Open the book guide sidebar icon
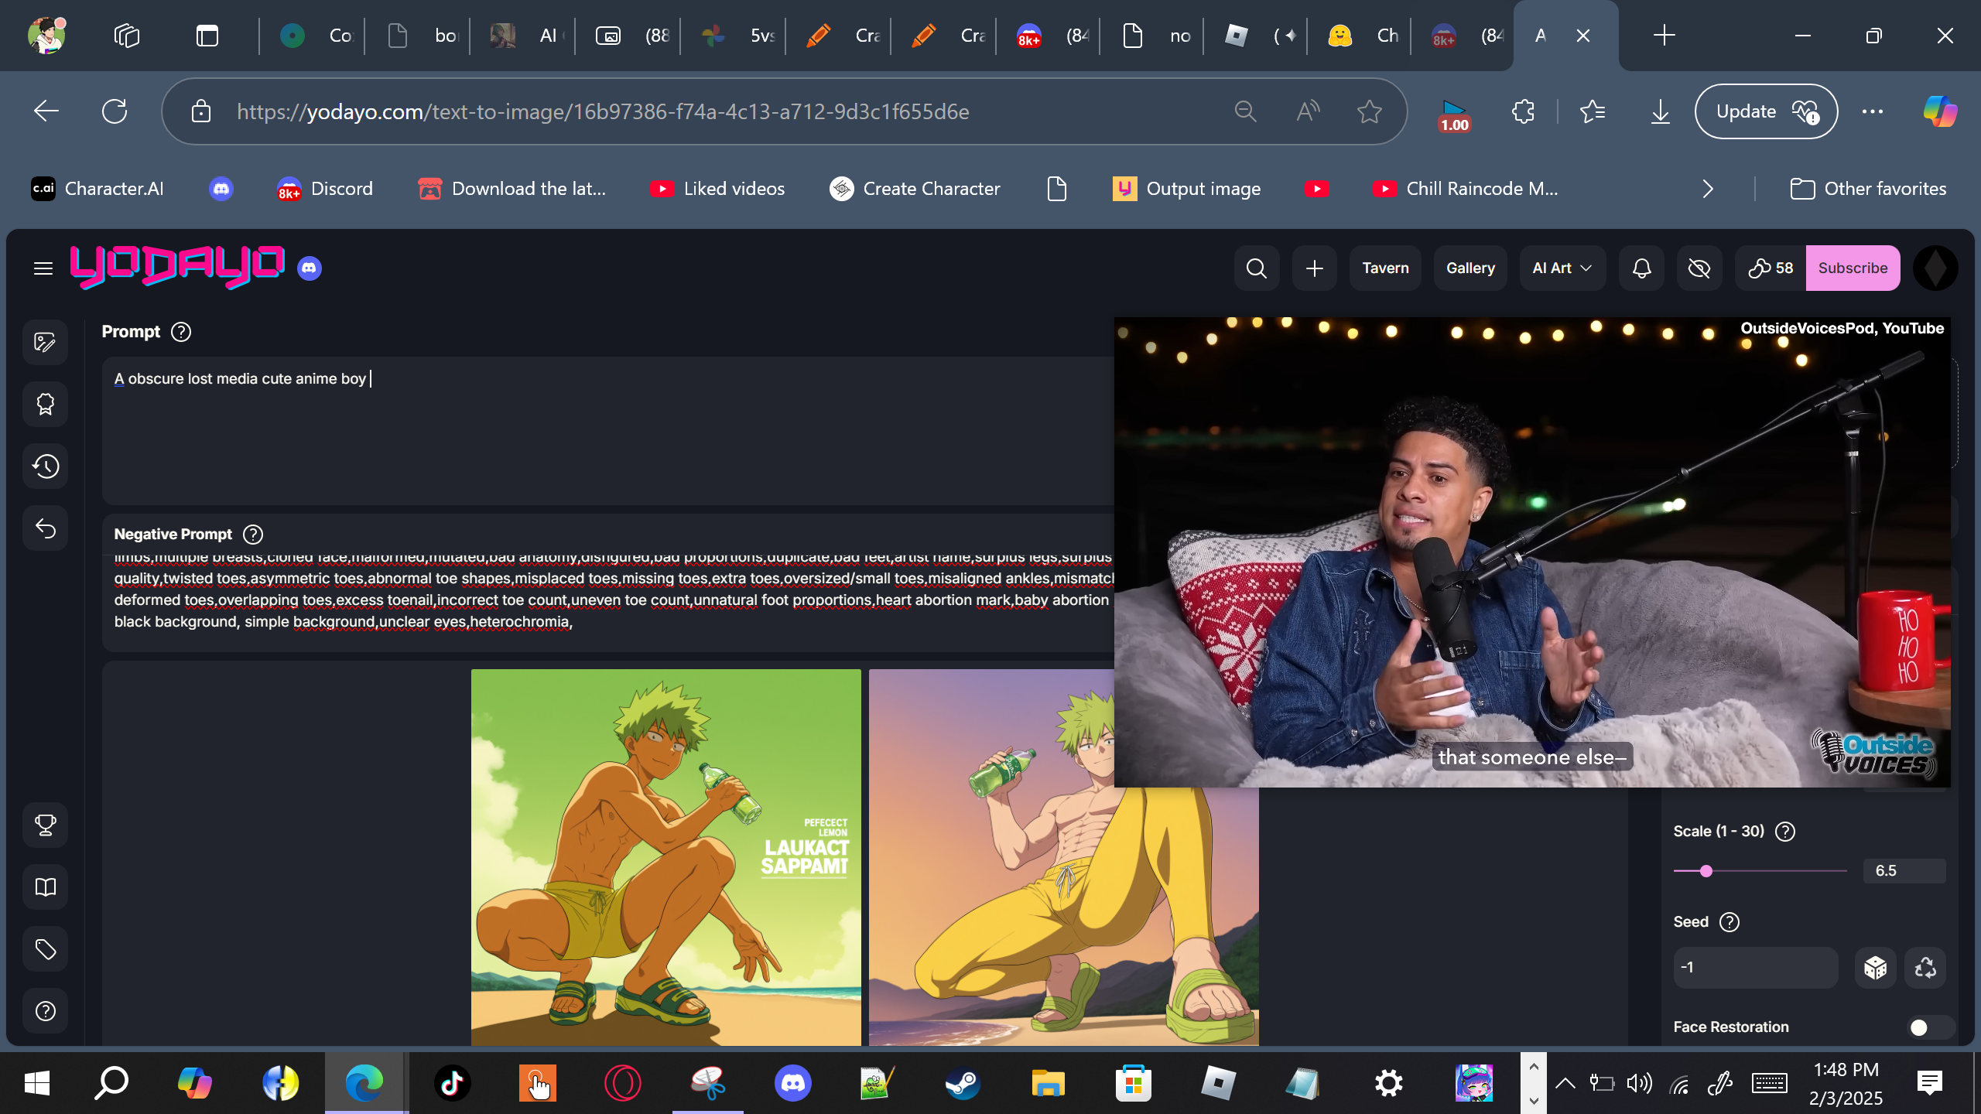The image size is (1981, 1114). (x=46, y=887)
